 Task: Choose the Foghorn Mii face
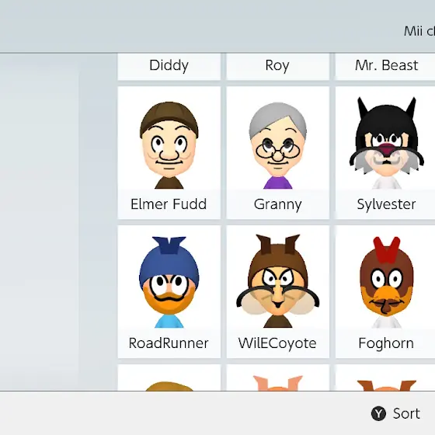pos(387,282)
